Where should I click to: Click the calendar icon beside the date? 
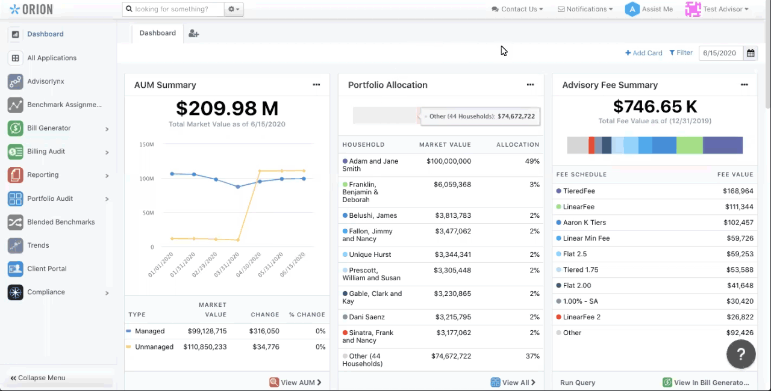pyautogui.click(x=751, y=53)
